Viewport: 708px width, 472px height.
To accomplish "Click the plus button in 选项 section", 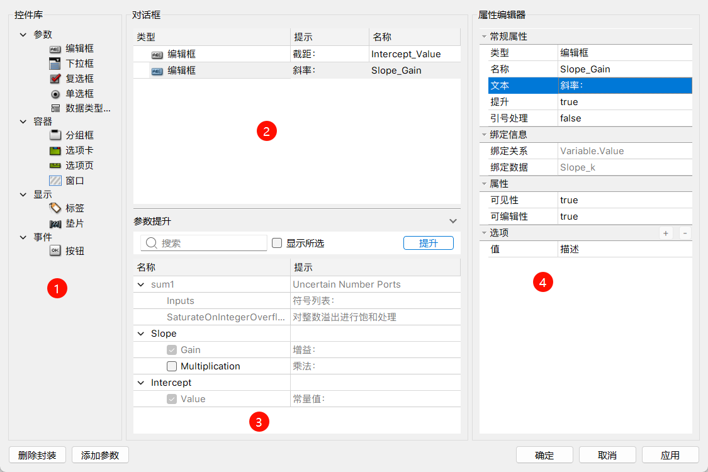I will pos(665,233).
